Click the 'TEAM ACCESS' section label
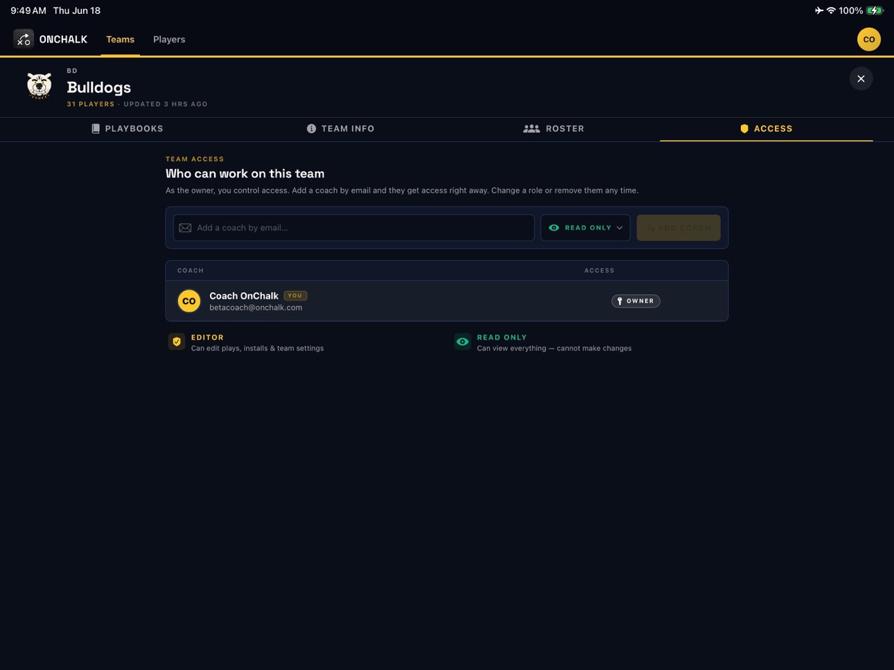This screenshot has height=670, width=894. 195,159
